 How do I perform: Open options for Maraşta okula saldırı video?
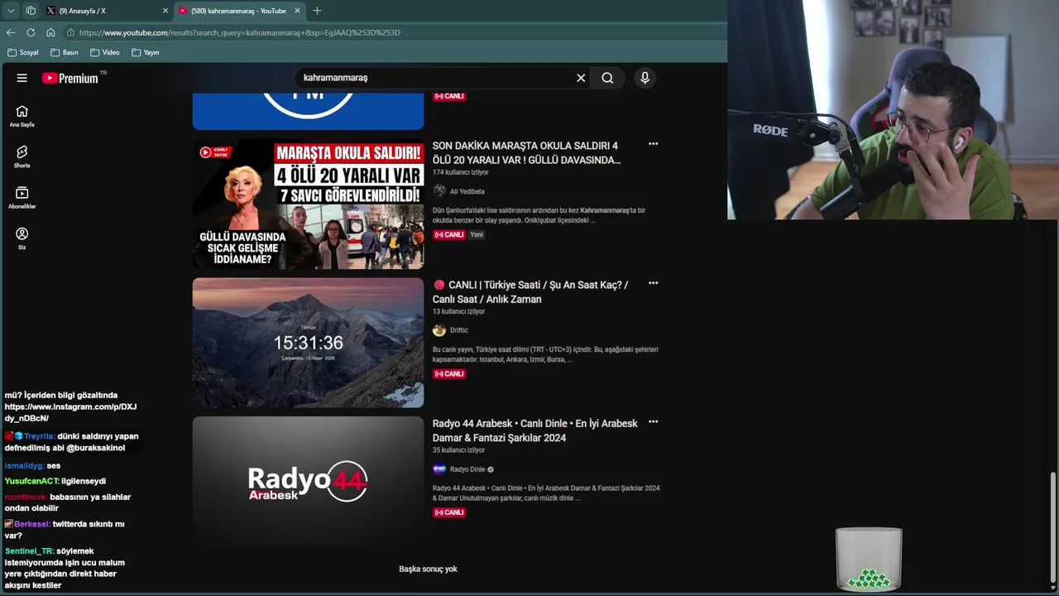[x=653, y=144]
